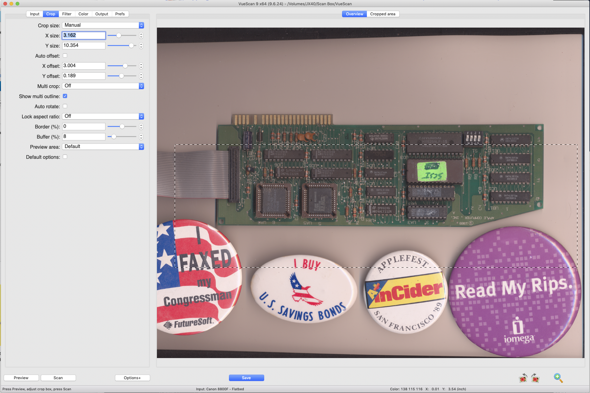
Task: Click the Y offset stepper arrows
Action: [x=141, y=76]
